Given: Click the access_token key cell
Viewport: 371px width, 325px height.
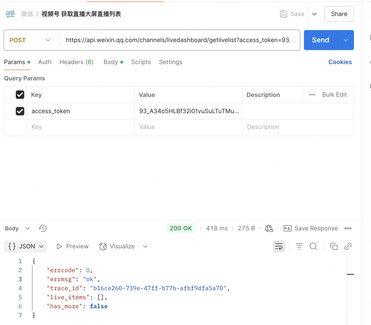Looking at the screenshot, I should [x=81, y=111].
